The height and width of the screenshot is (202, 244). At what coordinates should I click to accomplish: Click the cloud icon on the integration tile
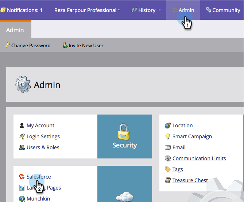pyautogui.click(x=125, y=197)
